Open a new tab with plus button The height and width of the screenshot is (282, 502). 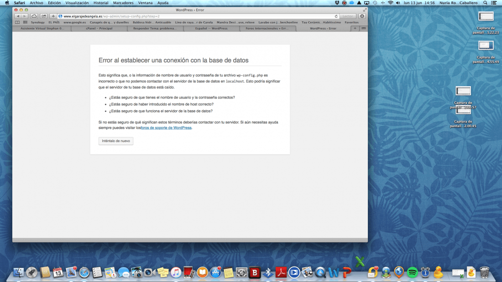click(x=355, y=28)
